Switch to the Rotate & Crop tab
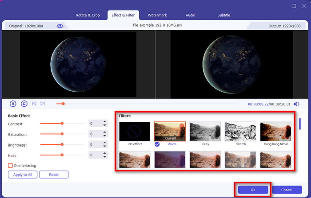Viewport: 311px width, 198px height. click(x=88, y=15)
